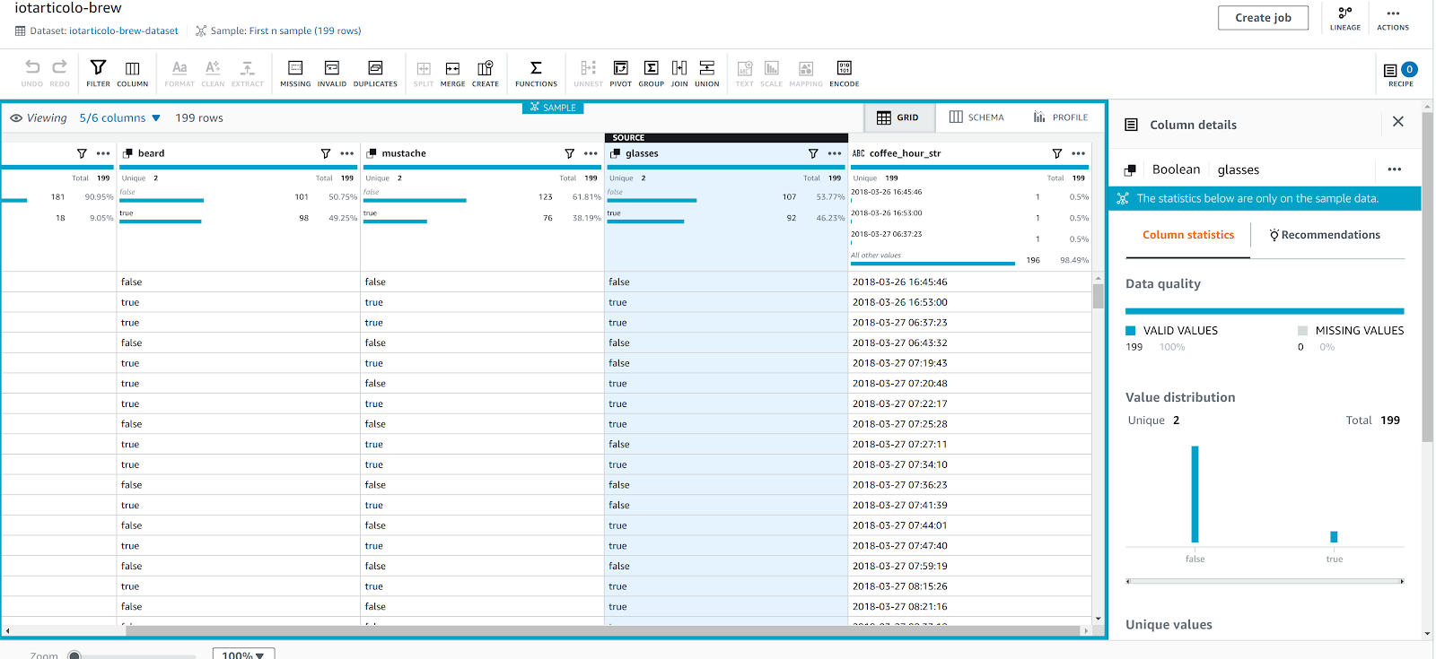The height and width of the screenshot is (659, 1436).
Task: Select the Group tool
Action: tap(652, 74)
